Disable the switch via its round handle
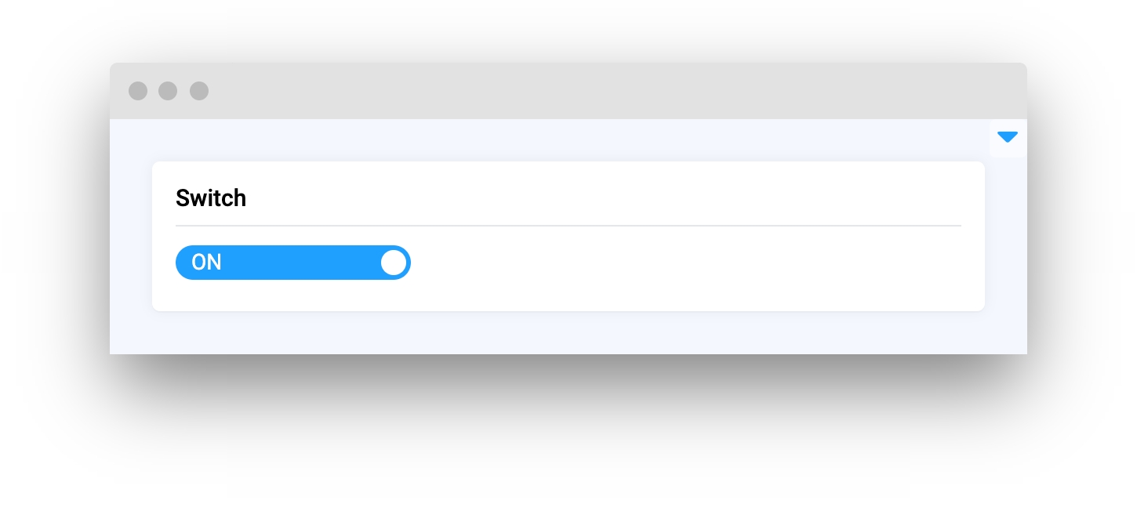Screen dimensions: 1137x511 tap(394, 263)
